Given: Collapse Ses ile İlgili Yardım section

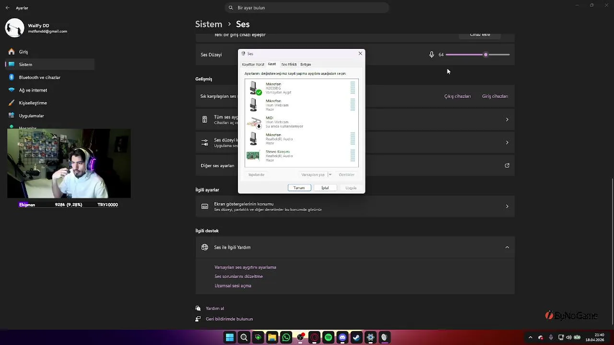Looking at the screenshot, I should (x=507, y=247).
